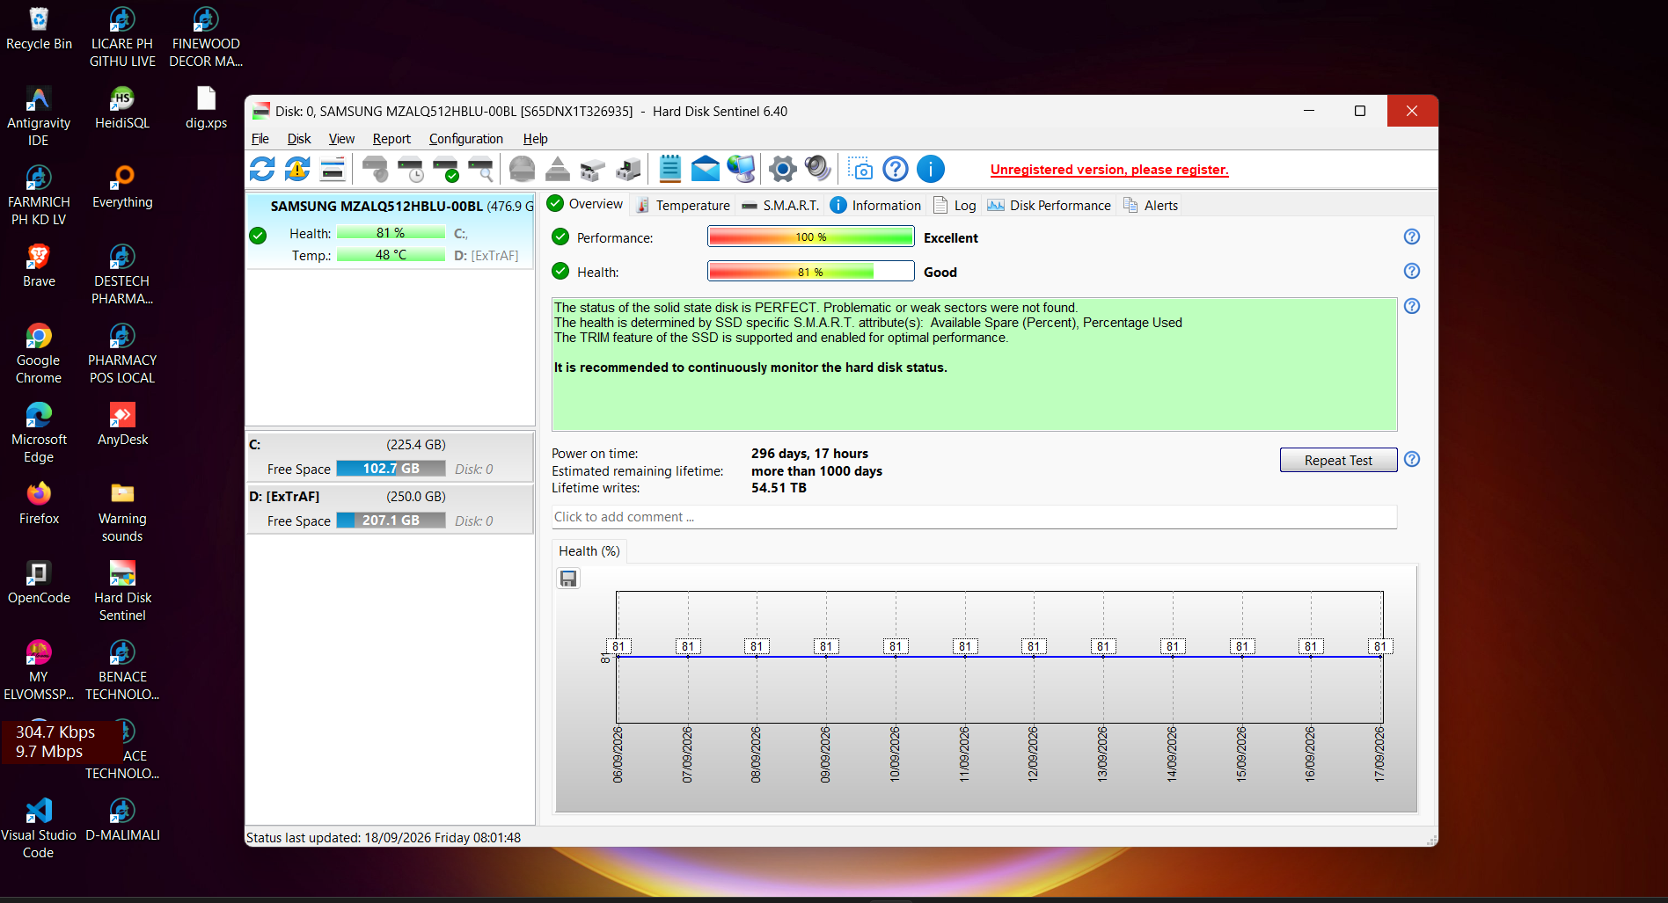The height and width of the screenshot is (903, 1668).
Task: Open the Help menu
Action: pyautogui.click(x=535, y=139)
